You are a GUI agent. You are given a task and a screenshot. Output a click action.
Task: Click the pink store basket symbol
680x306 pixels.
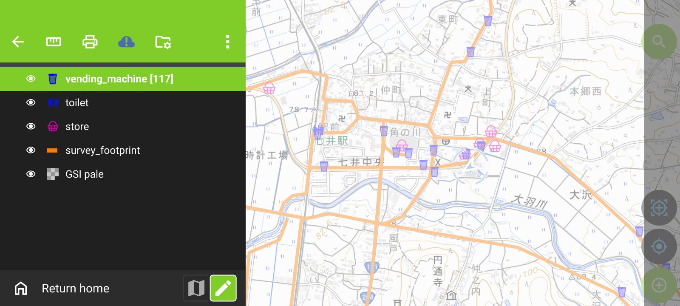point(53,126)
